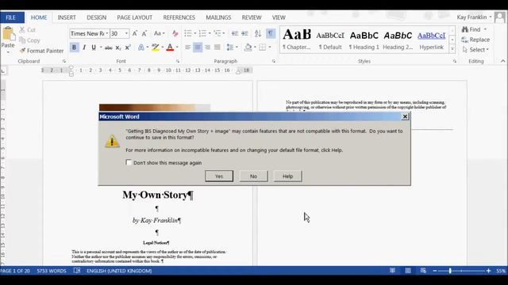Toggle Bold formatting
The image size is (508, 285).
74,47
